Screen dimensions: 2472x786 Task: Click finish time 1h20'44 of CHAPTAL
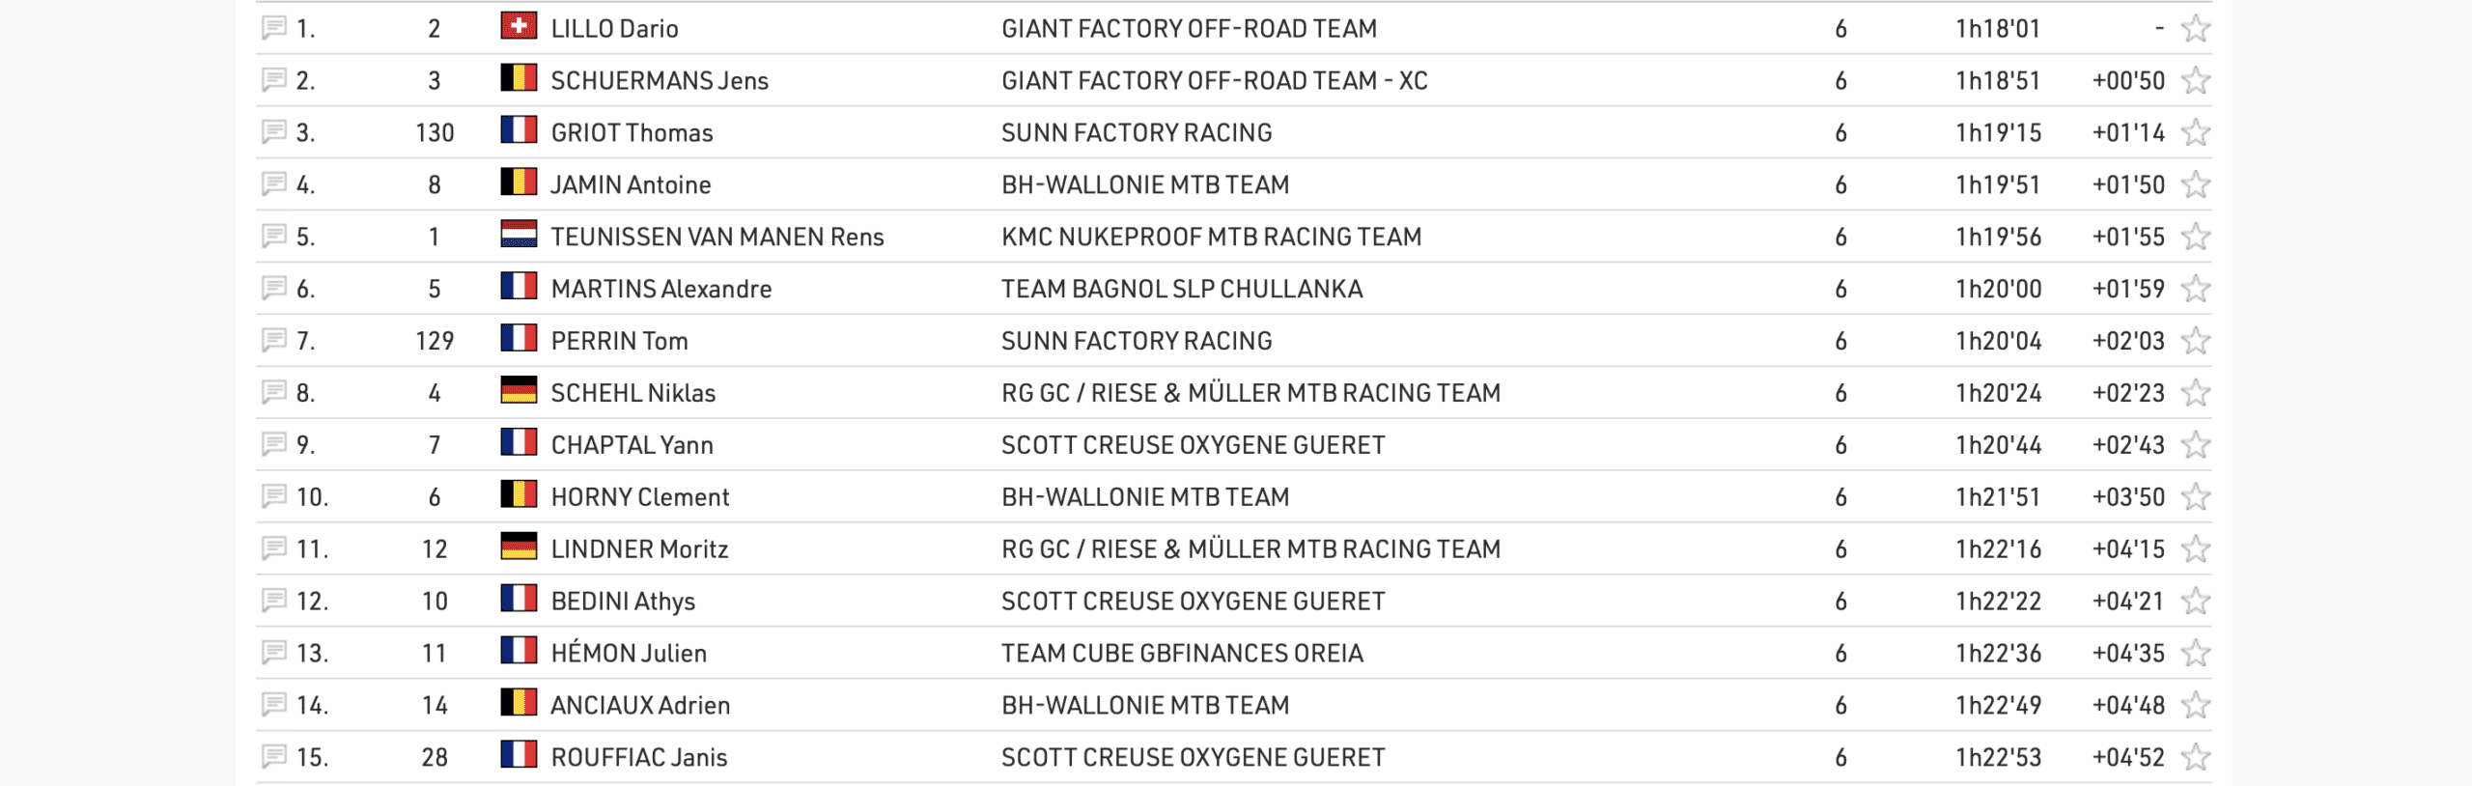[x=1998, y=445]
